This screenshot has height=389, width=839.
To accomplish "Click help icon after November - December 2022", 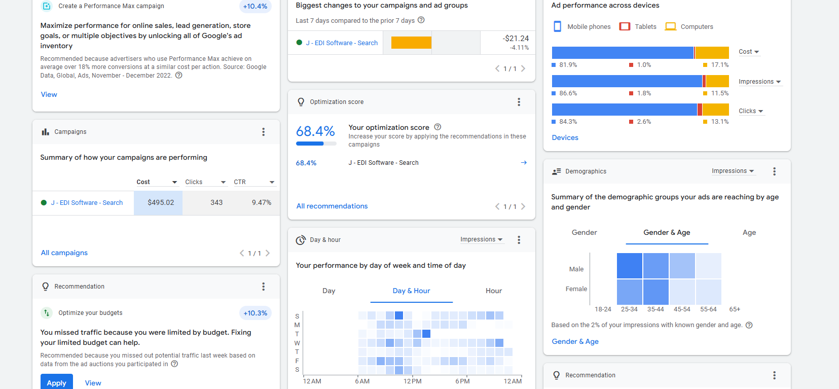I will click(178, 75).
